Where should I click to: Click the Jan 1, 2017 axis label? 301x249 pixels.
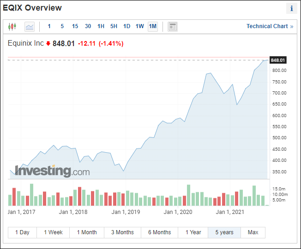(22, 212)
